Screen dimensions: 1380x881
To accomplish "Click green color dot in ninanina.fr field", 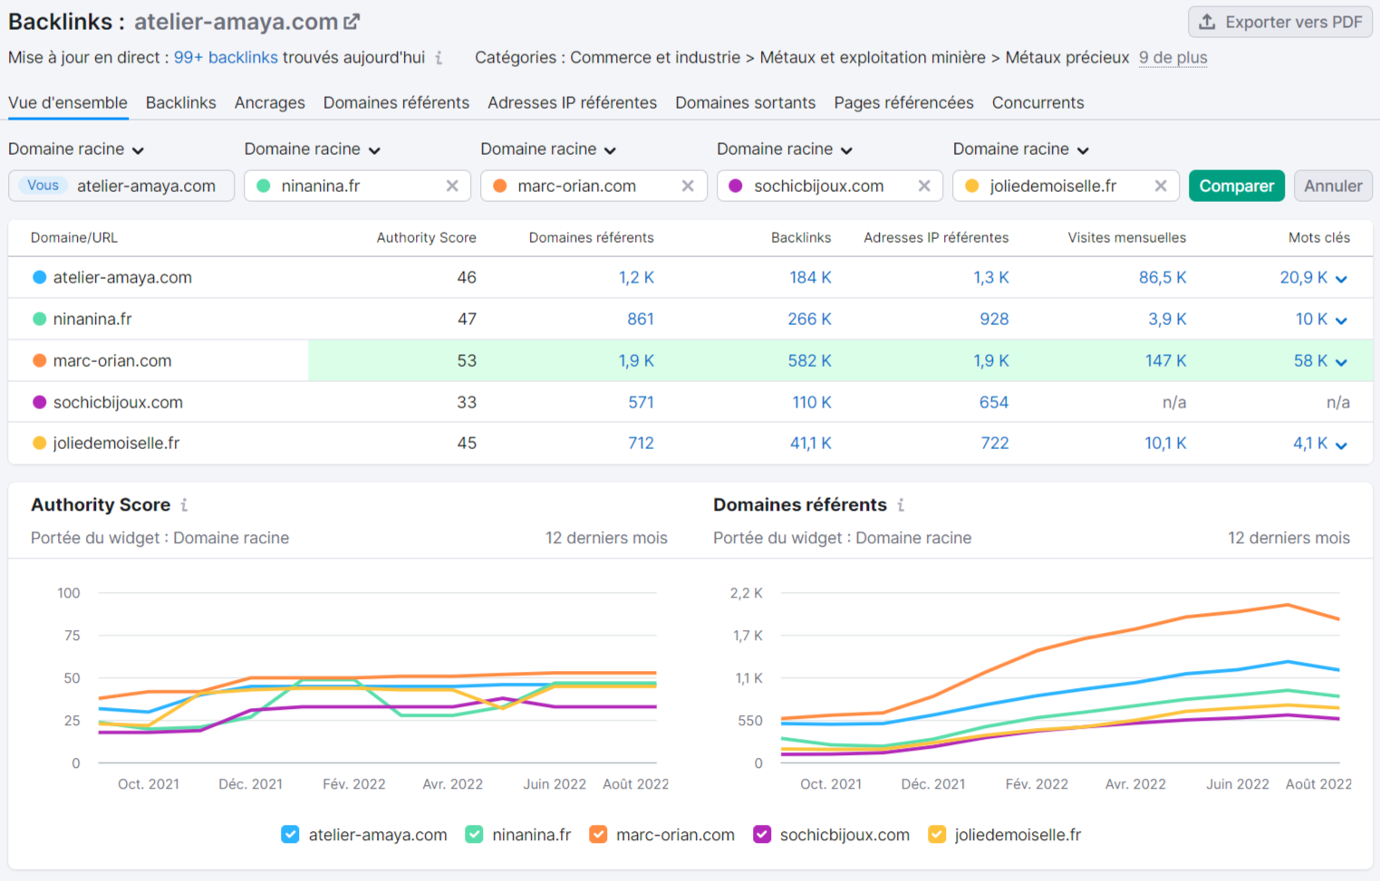I will 264,186.
